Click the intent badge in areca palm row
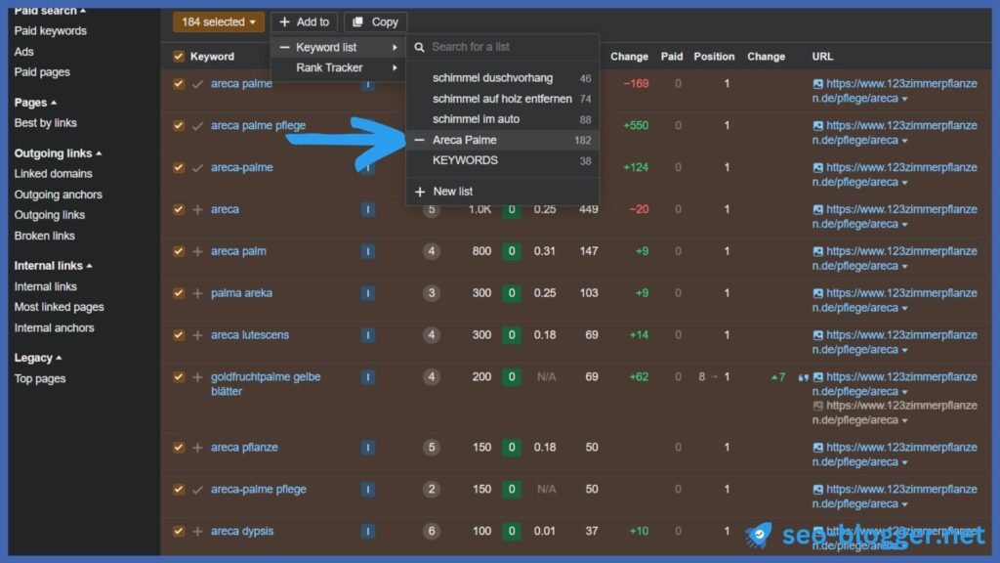Viewport: 1000px width, 563px height. [x=368, y=251]
